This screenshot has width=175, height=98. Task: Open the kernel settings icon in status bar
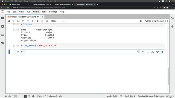click(x=33, y=96)
